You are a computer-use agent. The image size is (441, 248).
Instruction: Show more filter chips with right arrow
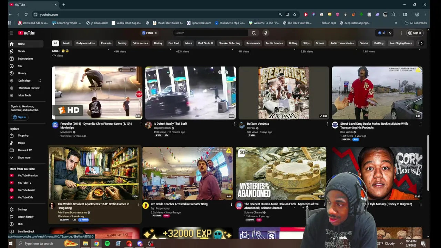click(421, 43)
